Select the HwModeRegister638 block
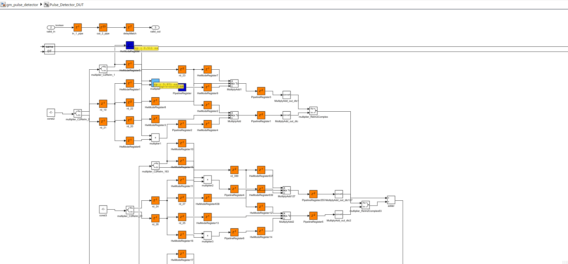568x264 pixels. tap(208, 198)
